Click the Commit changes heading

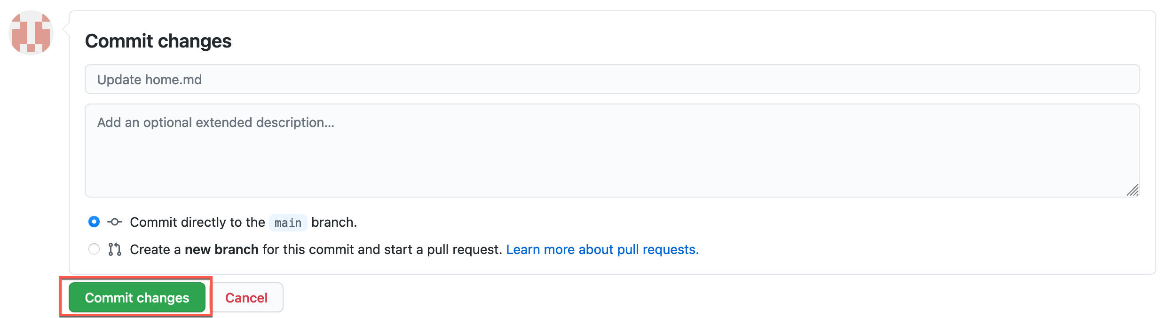[x=158, y=41]
